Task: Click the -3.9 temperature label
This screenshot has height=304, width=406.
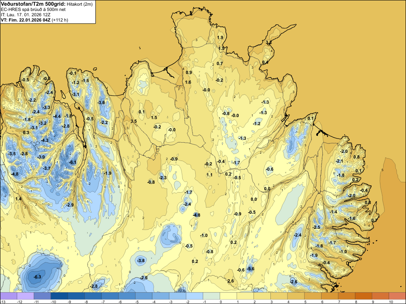Action: point(41,157)
